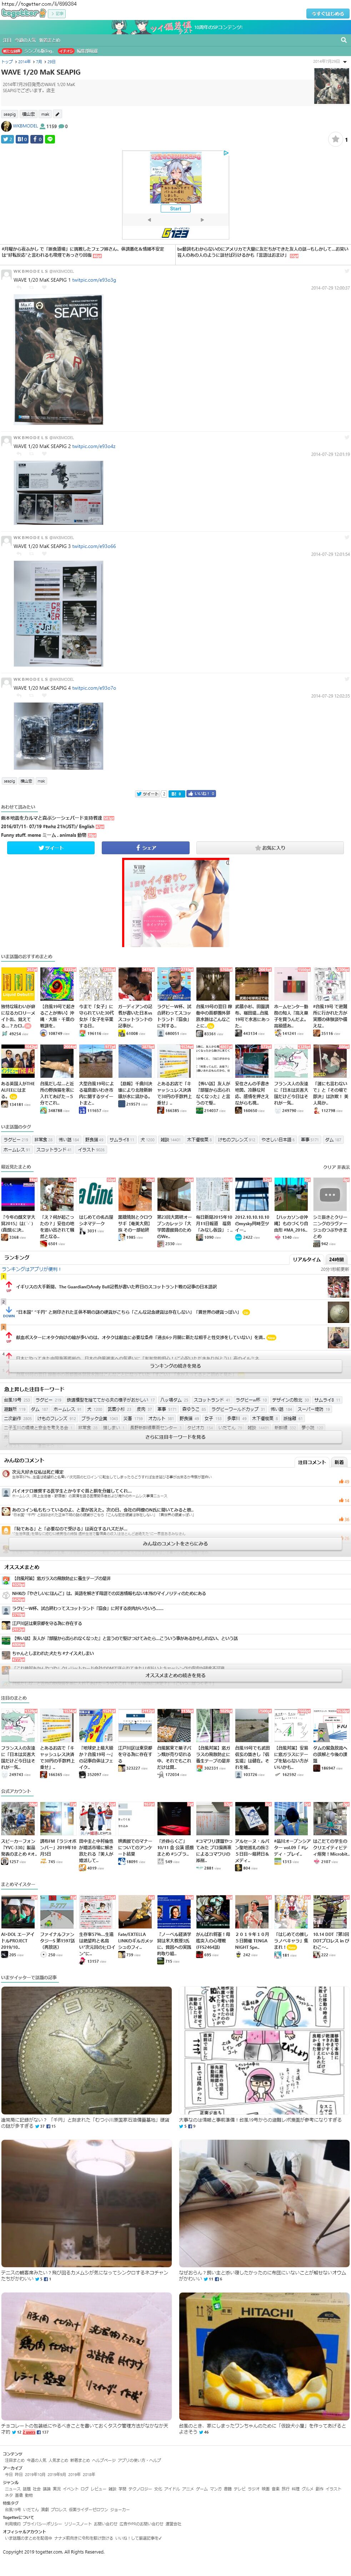Open search with the magnifier icon

pos(343,40)
